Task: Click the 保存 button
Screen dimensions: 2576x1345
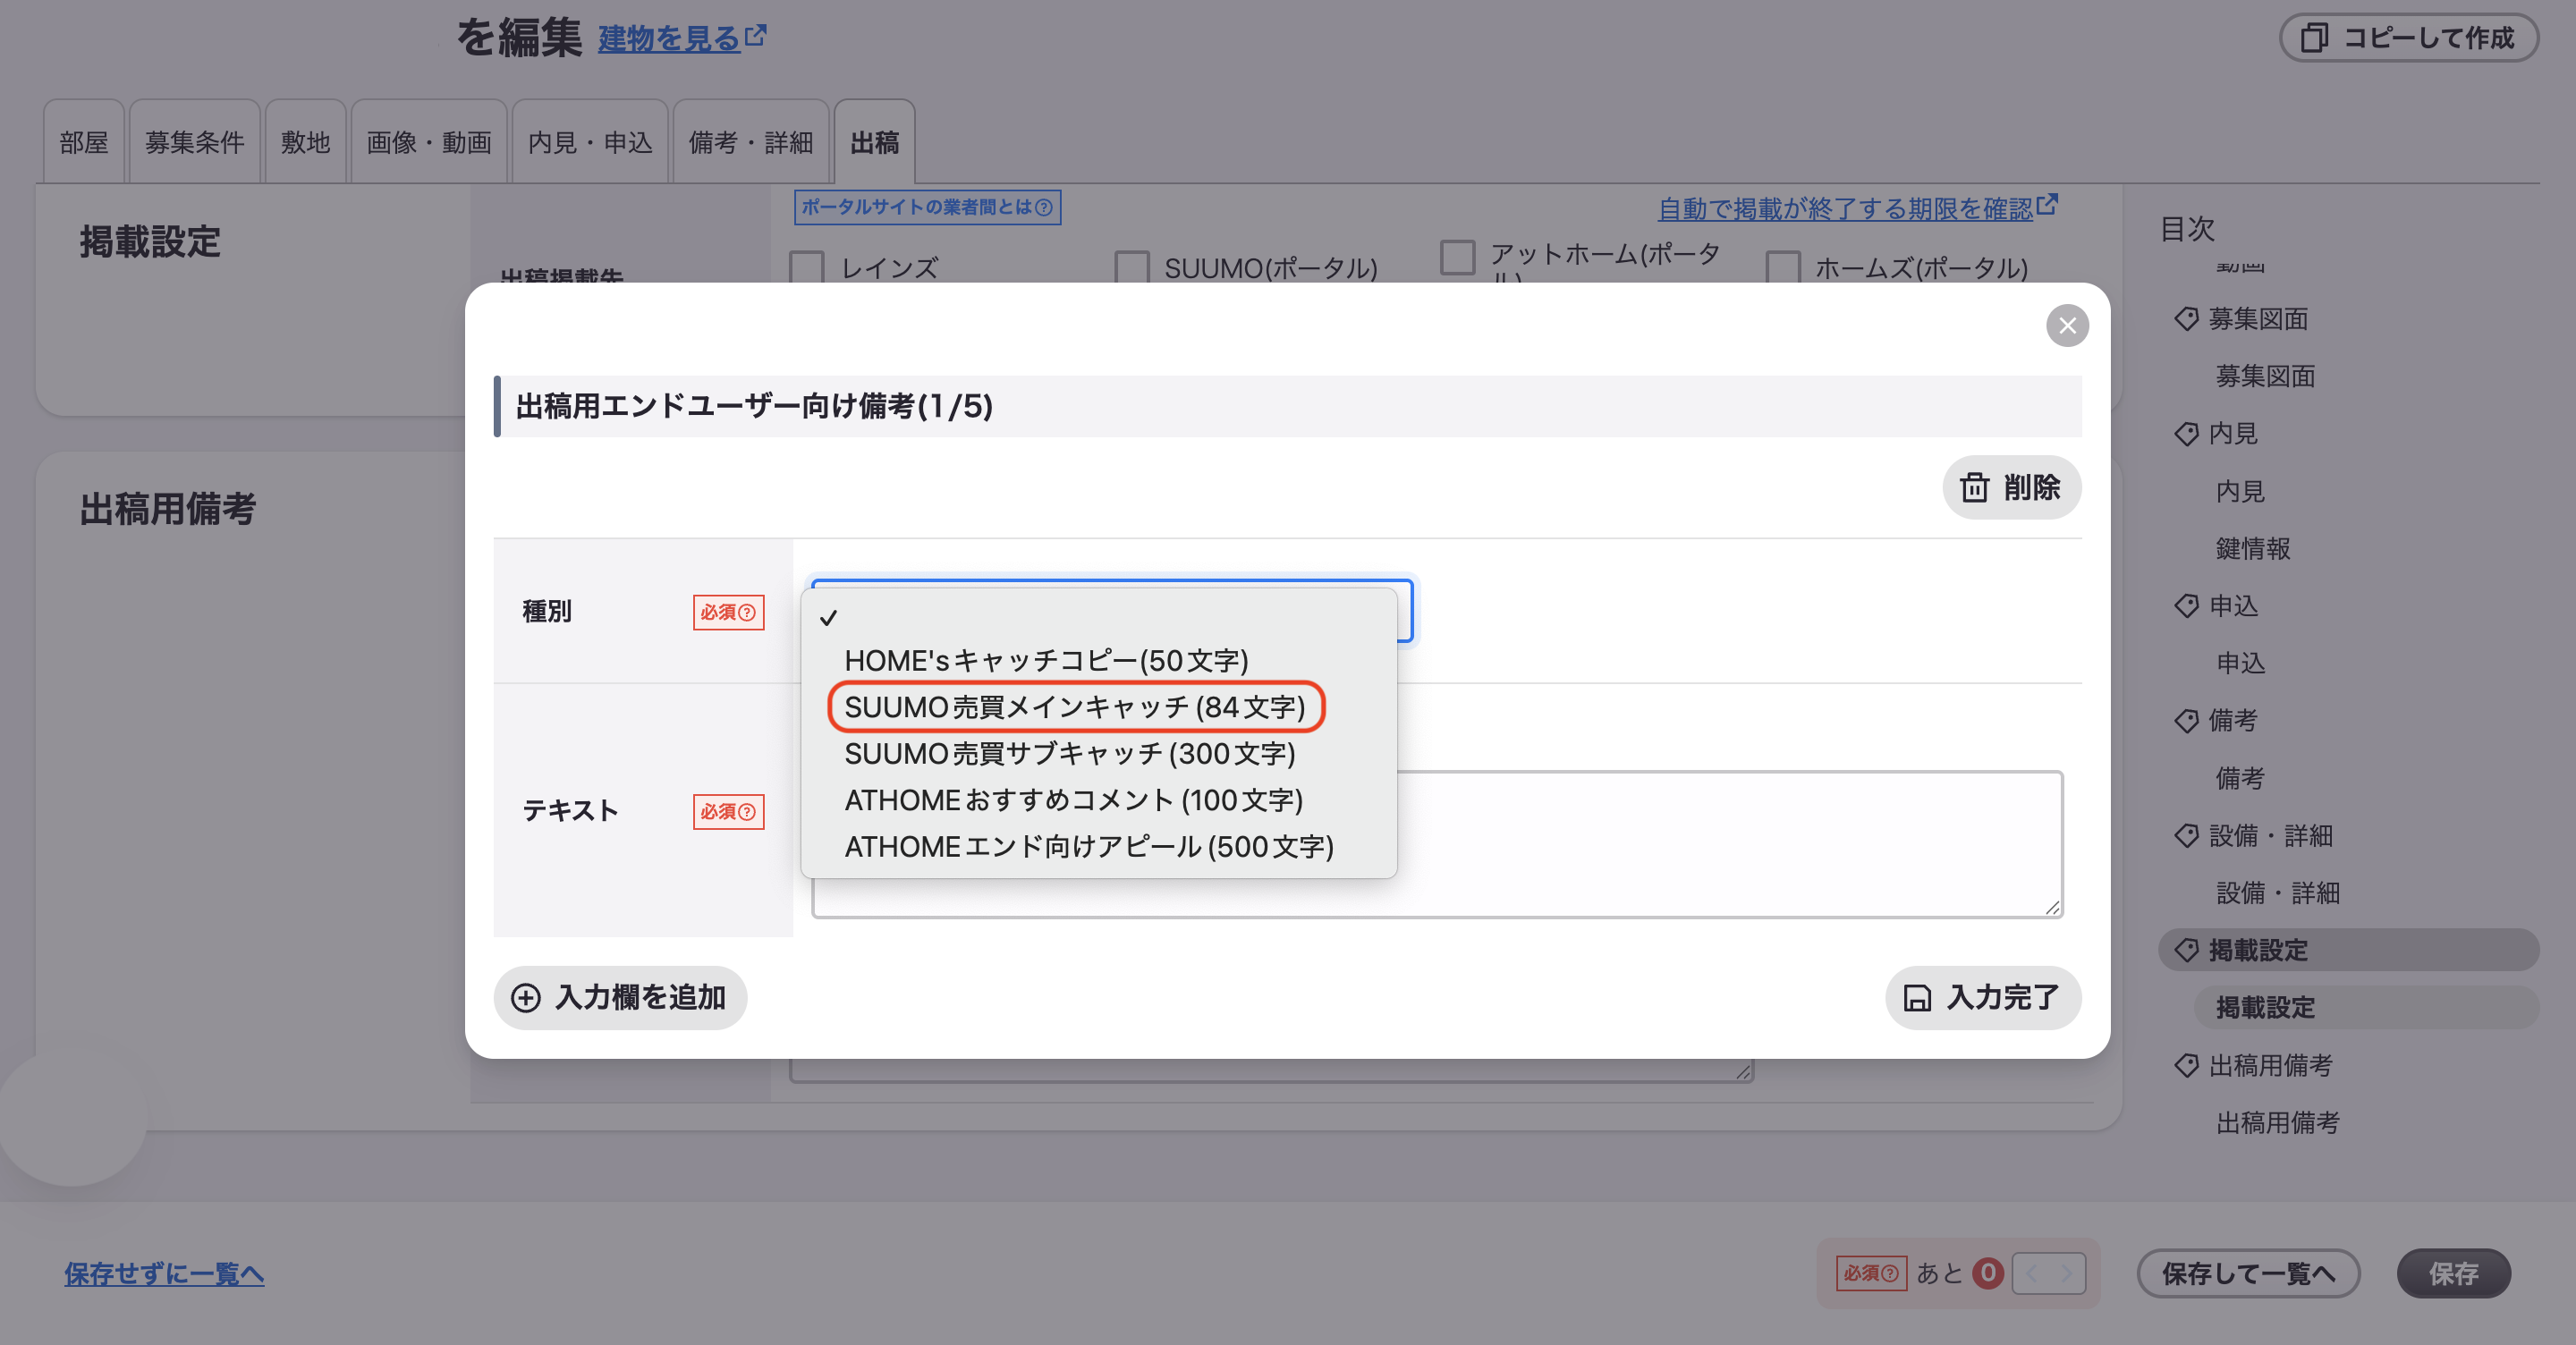Action: (x=2453, y=1273)
